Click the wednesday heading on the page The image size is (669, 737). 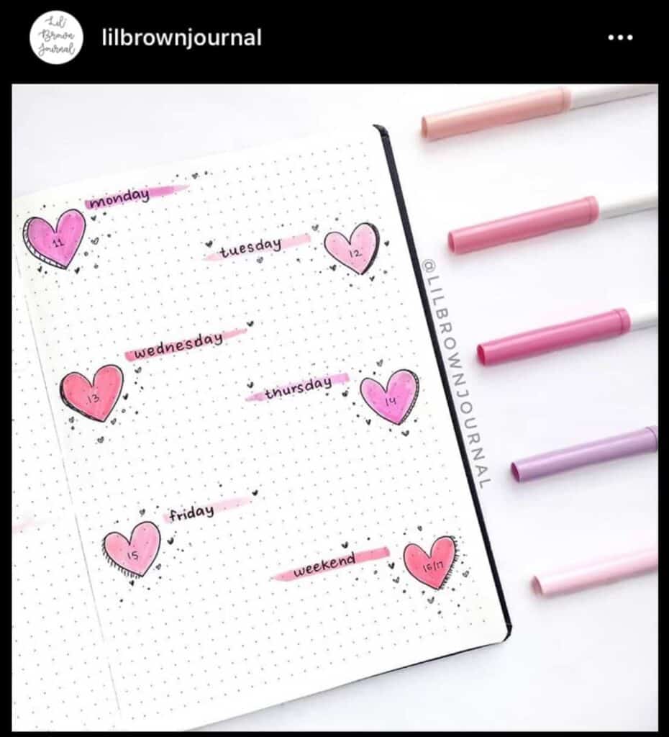pos(178,346)
